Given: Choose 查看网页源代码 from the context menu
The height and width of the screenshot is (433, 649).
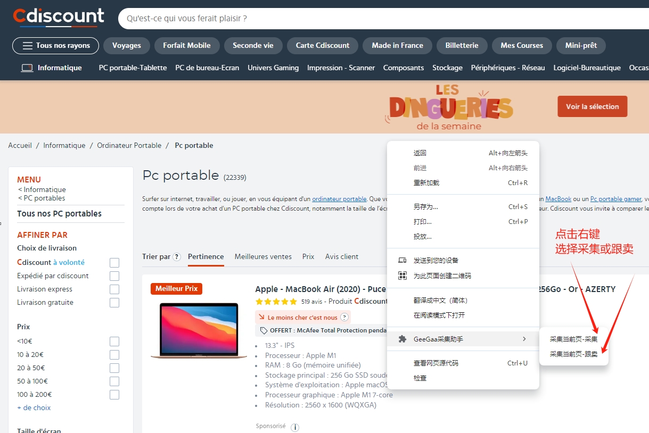Looking at the screenshot, I should pyautogui.click(x=463, y=363).
